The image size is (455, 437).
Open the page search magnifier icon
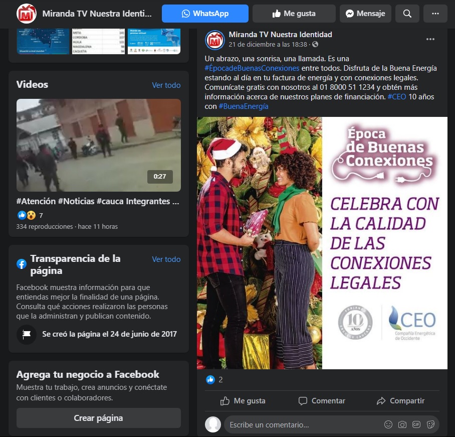click(x=407, y=14)
